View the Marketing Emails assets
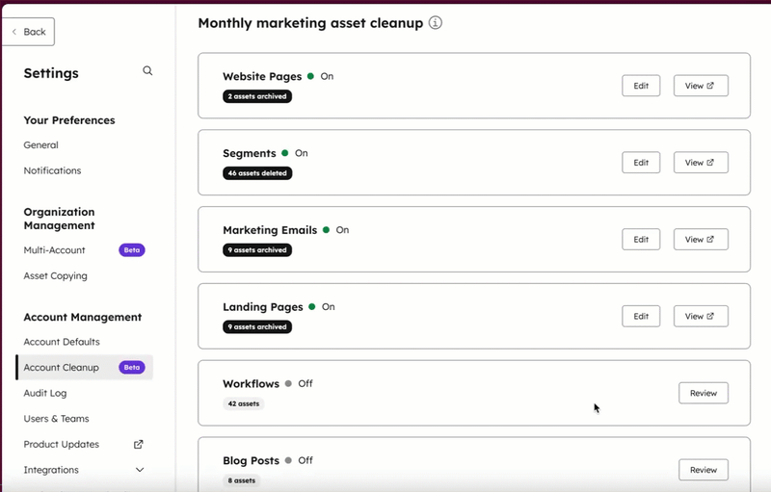Image resolution: width=771 pixels, height=492 pixels. coord(700,240)
